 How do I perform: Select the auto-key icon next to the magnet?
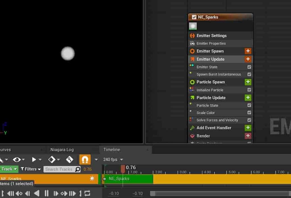coord(70,159)
